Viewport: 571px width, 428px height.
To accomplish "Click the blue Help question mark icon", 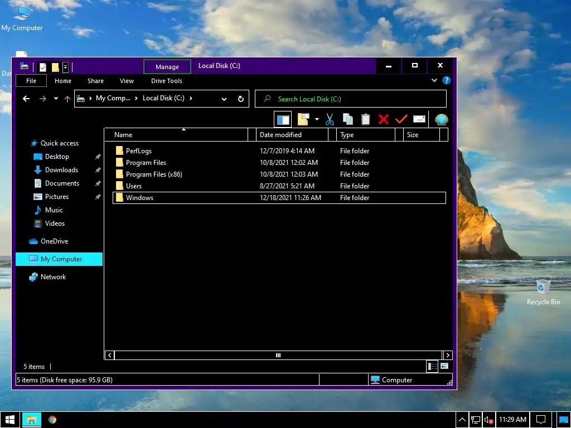I will click(447, 80).
